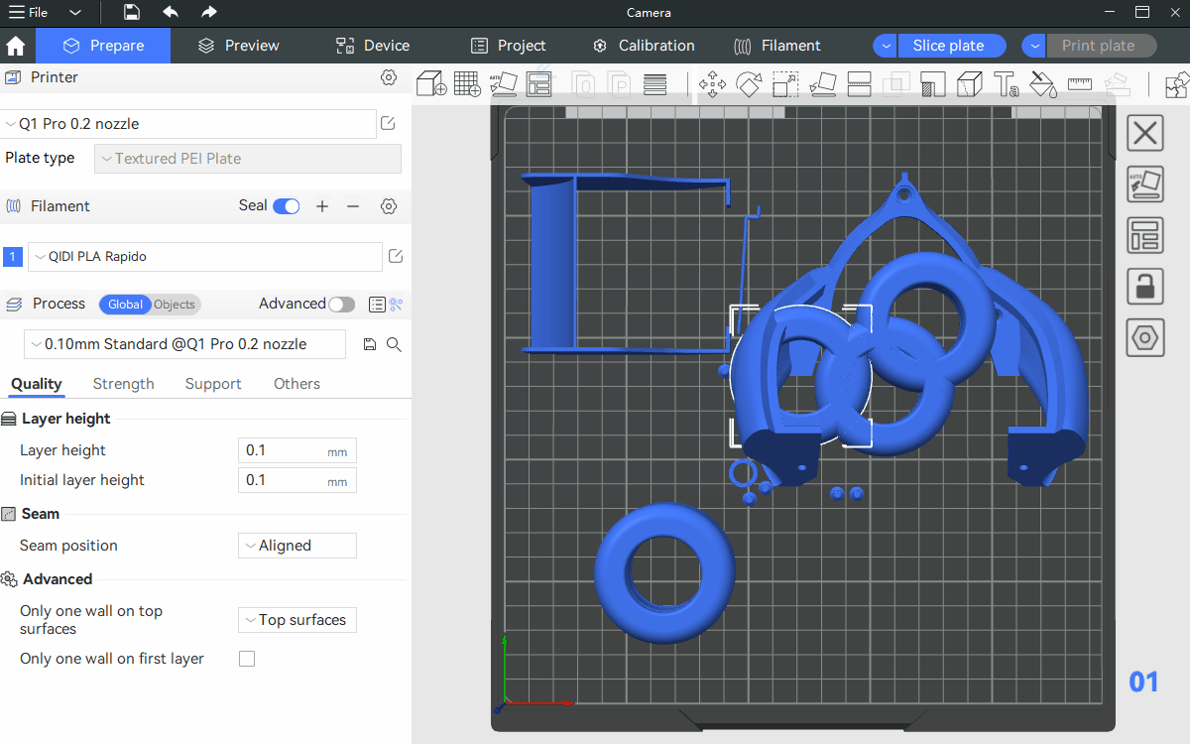
Task: Expand the Seam position dropdown
Action: pos(297,546)
